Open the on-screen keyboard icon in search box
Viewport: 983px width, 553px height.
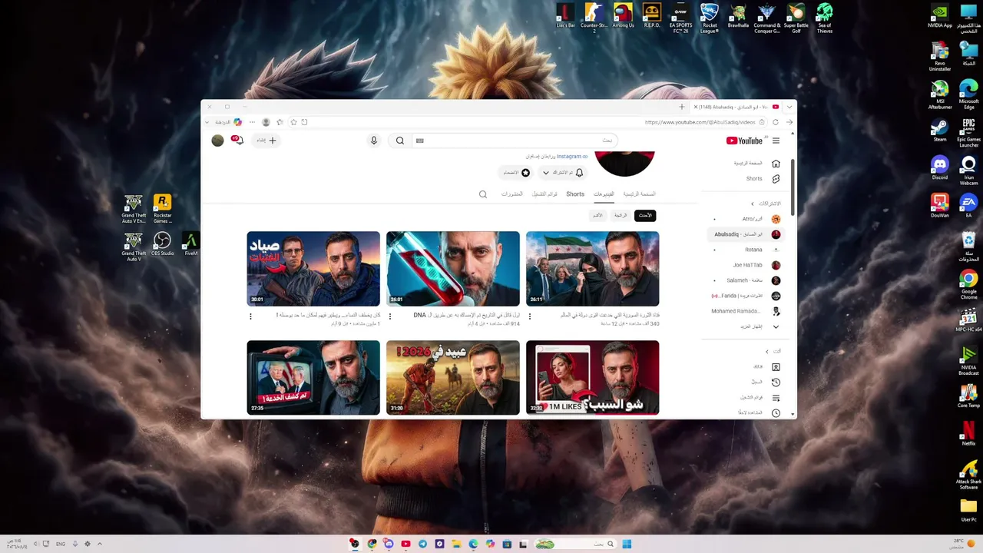419,141
